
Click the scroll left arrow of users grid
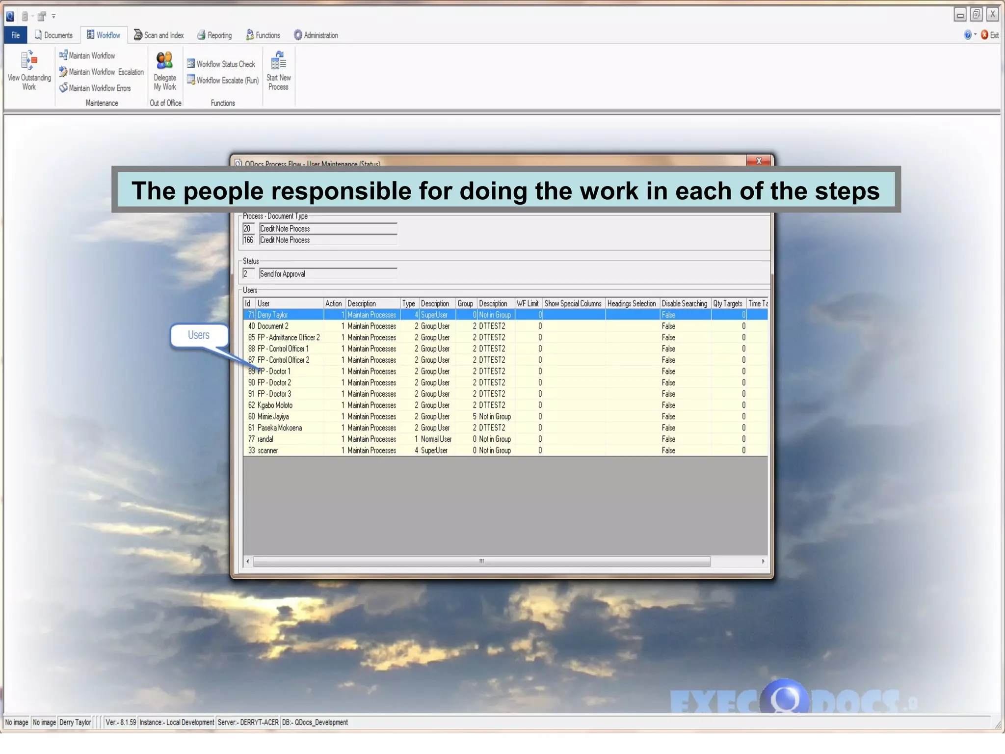tap(248, 562)
